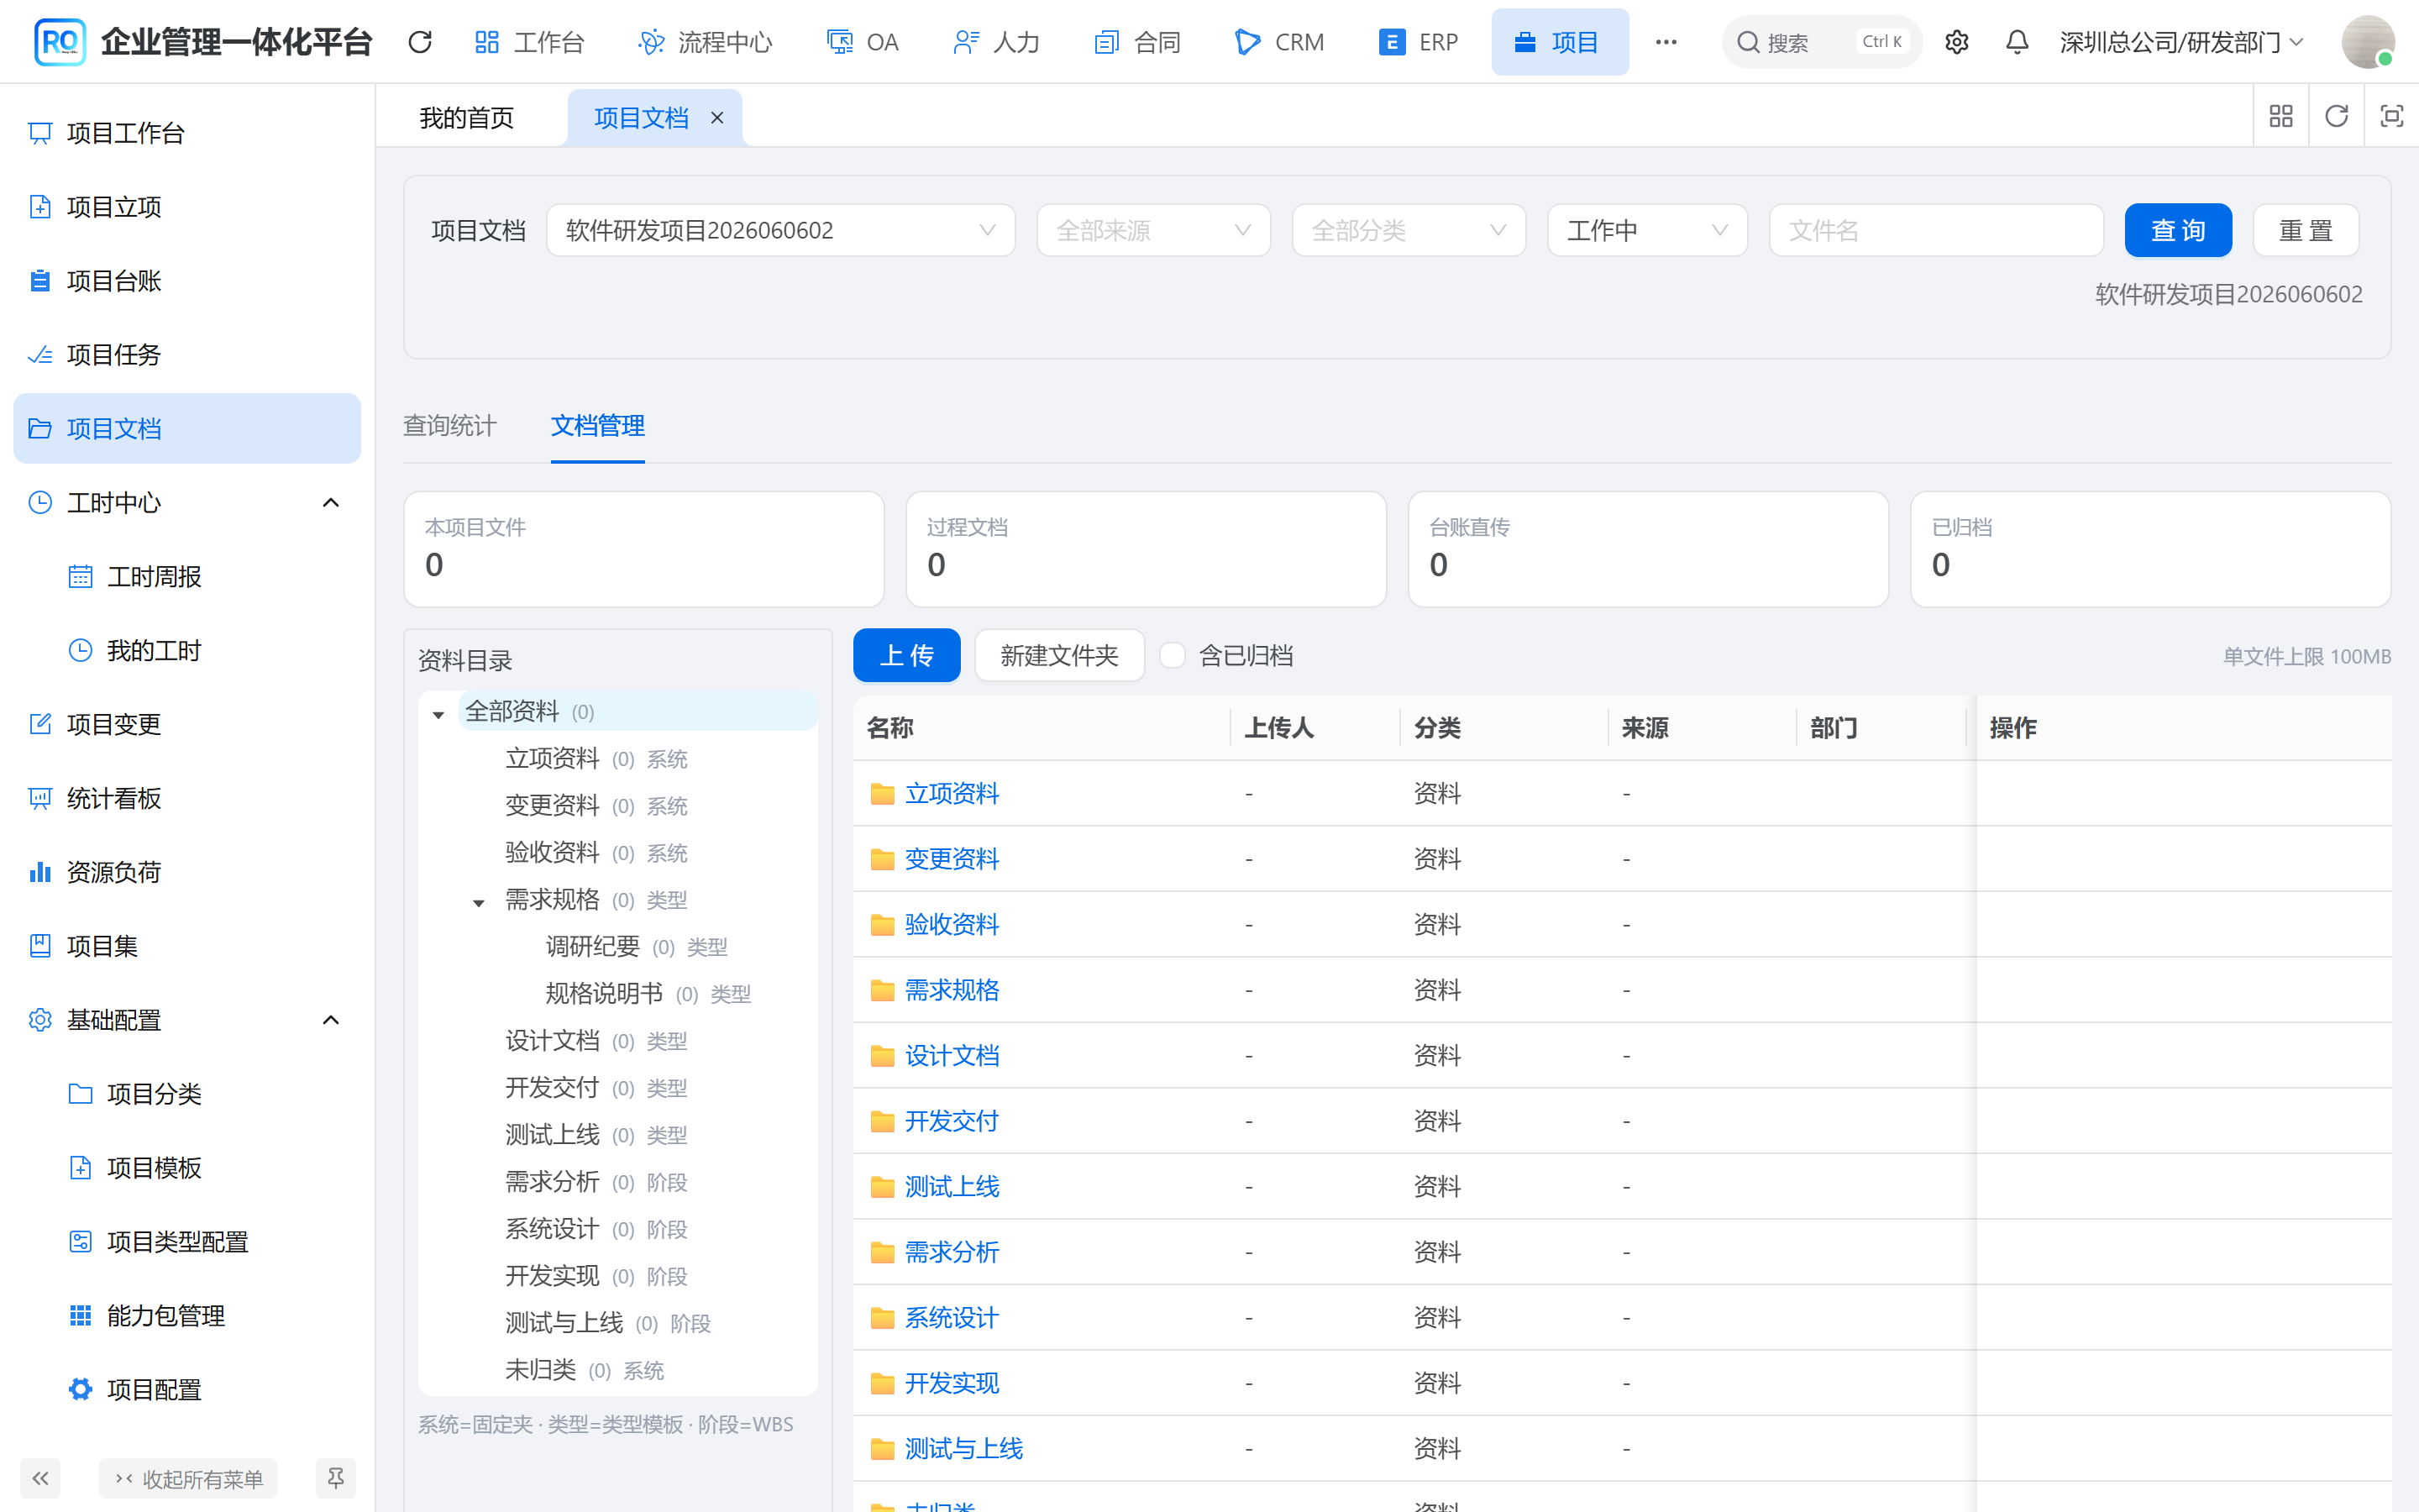
Task: Switch to 合同 module
Action: pyautogui.click(x=1137, y=42)
